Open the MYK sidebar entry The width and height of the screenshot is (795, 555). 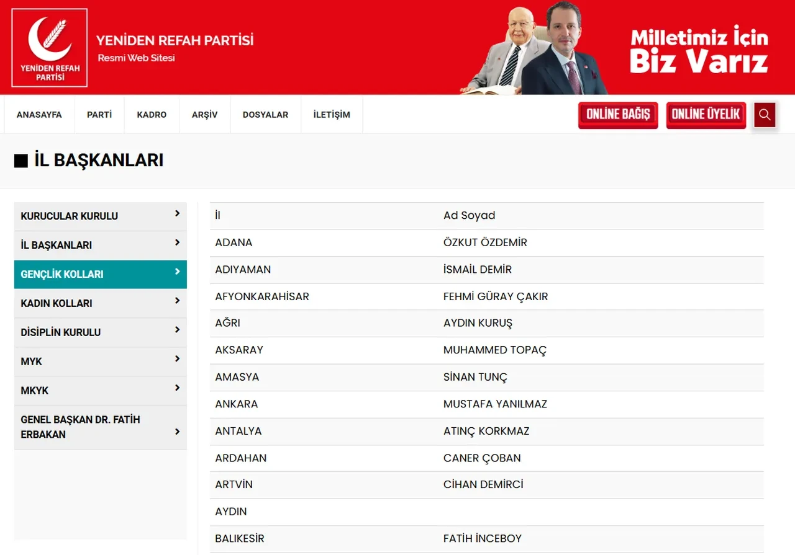coord(32,362)
